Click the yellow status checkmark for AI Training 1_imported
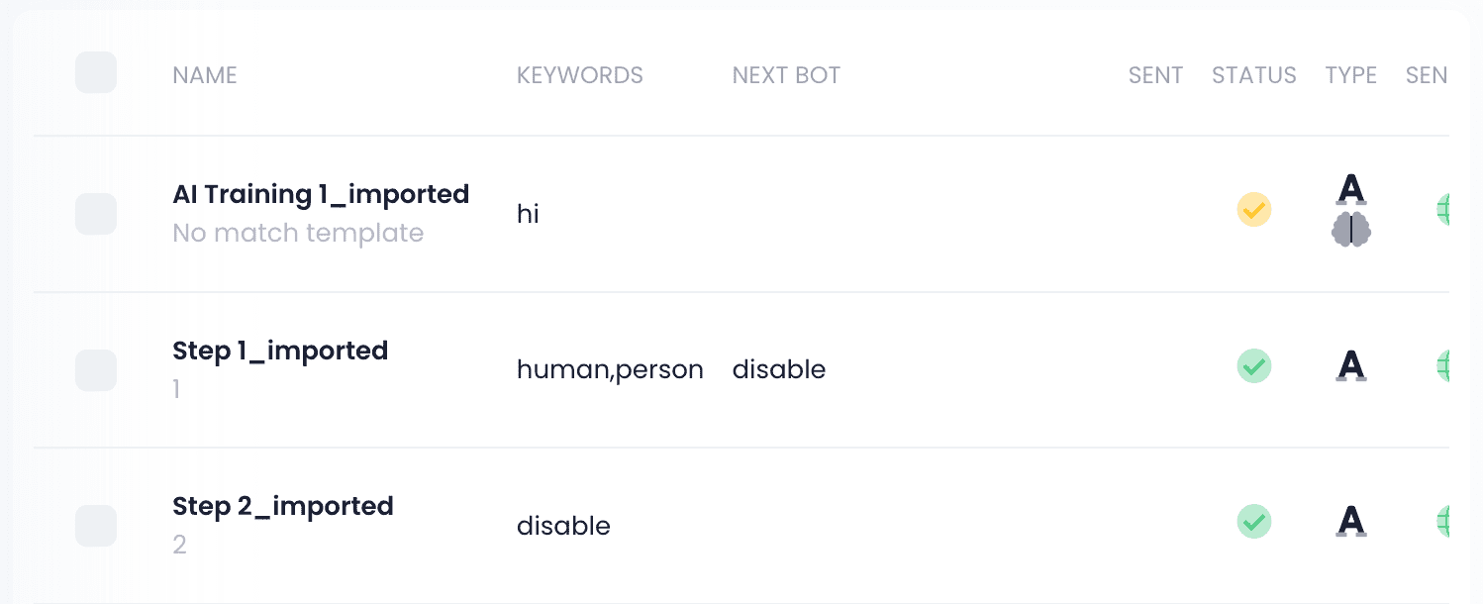 (1253, 210)
